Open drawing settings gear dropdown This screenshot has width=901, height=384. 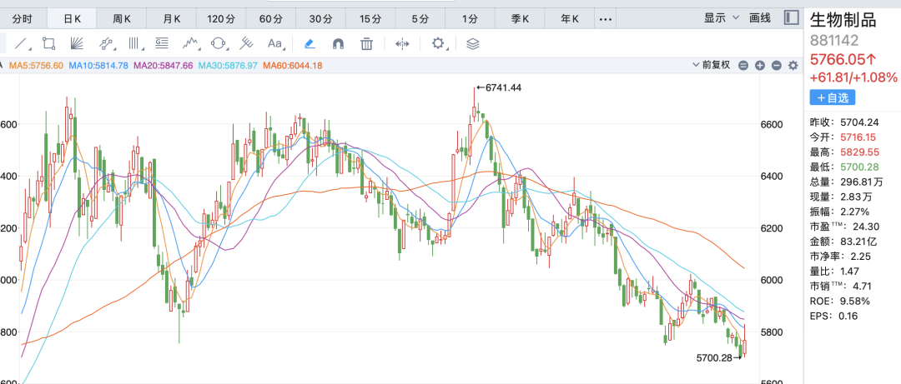pyautogui.click(x=439, y=43)
